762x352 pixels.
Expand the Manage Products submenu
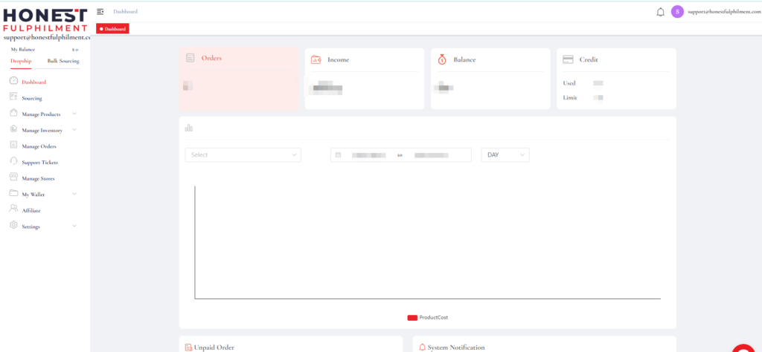[74, 114]
